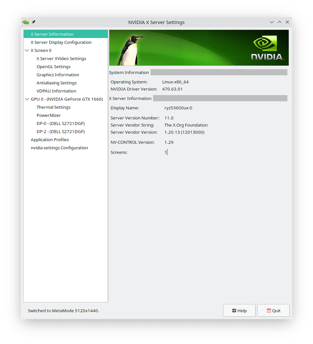Click the NVIDIA logo icon in the titlebar
313x344 pixels.
(25, 22)
